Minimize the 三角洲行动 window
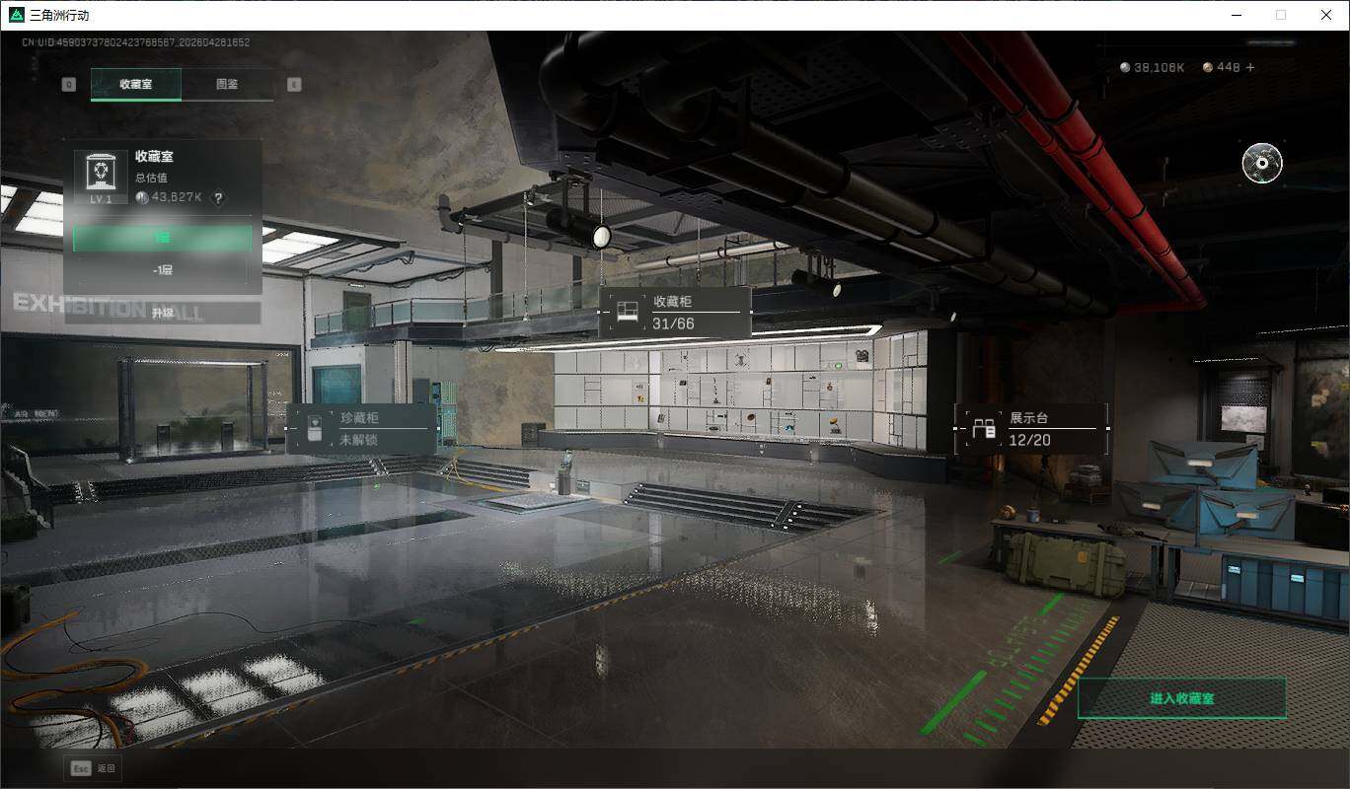Viewport: 1350px width, 789px height. tap(1237, 15)
